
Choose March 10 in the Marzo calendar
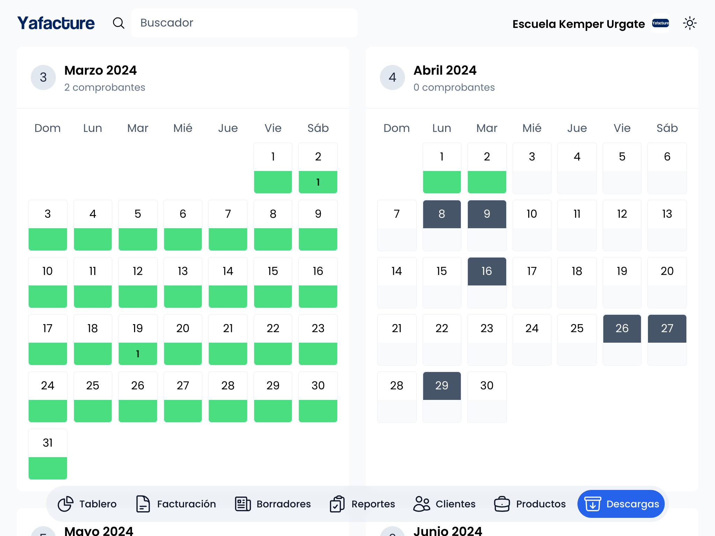pos(48,282)
